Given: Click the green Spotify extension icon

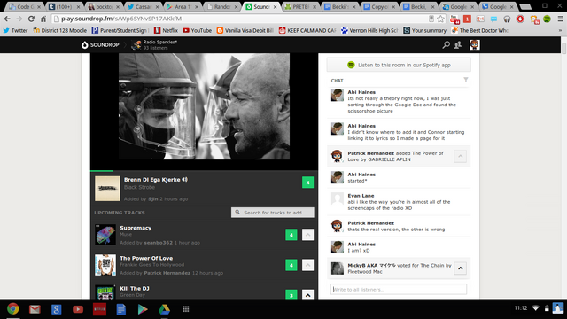Looking at the screenshot, I should tap(547, 19).
